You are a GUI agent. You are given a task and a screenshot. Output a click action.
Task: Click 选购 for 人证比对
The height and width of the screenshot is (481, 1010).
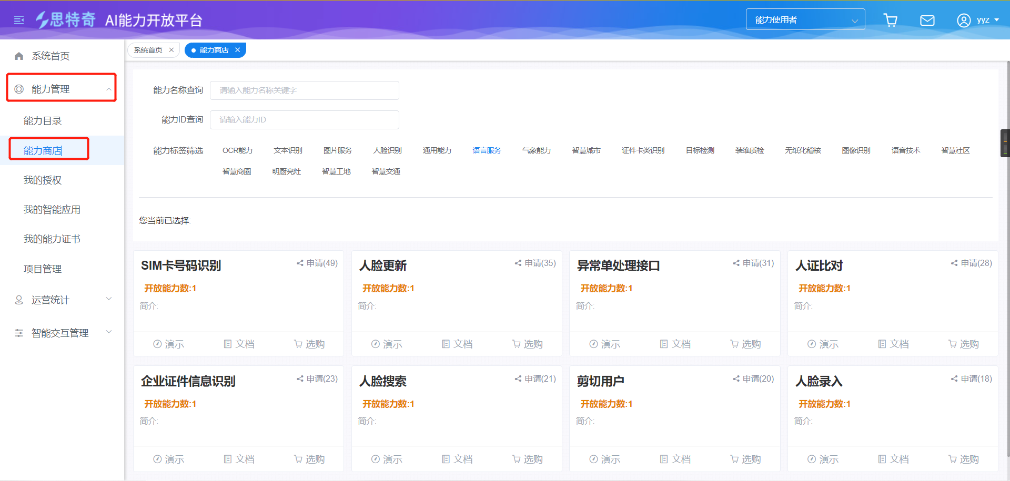point(964,344)
